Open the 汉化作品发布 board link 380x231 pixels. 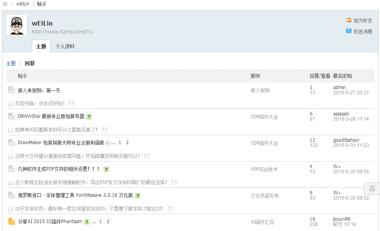265,196
